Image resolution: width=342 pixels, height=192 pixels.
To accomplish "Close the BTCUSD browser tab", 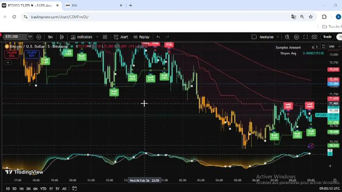I will click(x=57, y=5).
